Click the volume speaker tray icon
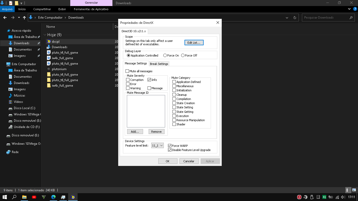This screenshot has width=358, height=201. point(343,197)
